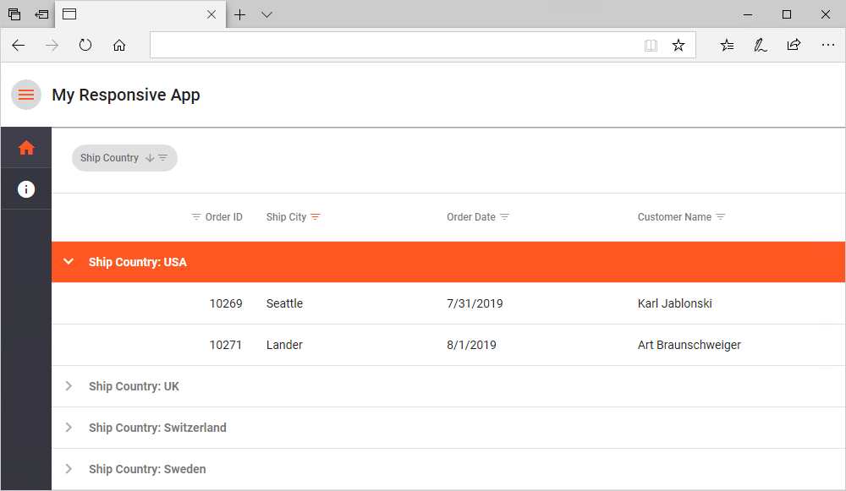Toggle sort direction on Ship Country chip
This screenshot has width=846, height=491.
(150, 158)
